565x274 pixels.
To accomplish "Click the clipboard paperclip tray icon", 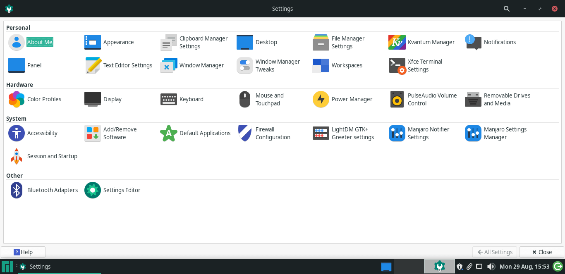I will click(469, 267).
